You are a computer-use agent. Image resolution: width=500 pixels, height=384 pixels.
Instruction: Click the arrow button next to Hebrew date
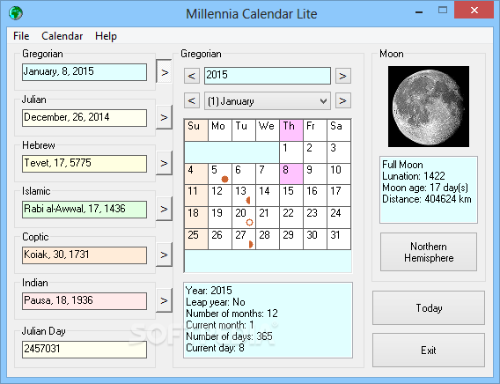(x=165, y=163)
